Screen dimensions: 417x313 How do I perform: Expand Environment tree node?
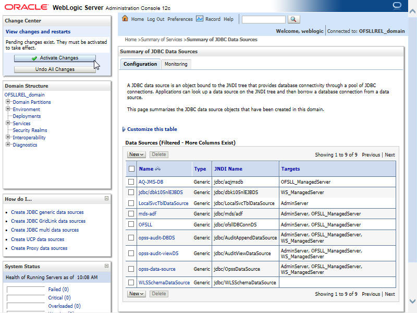pos(8,109)
